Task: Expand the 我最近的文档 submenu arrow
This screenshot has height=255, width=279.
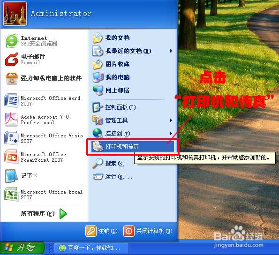Action: point(171,51)
